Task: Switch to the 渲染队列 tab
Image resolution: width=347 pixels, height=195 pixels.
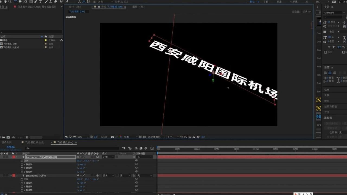Action: click(7, 142)
